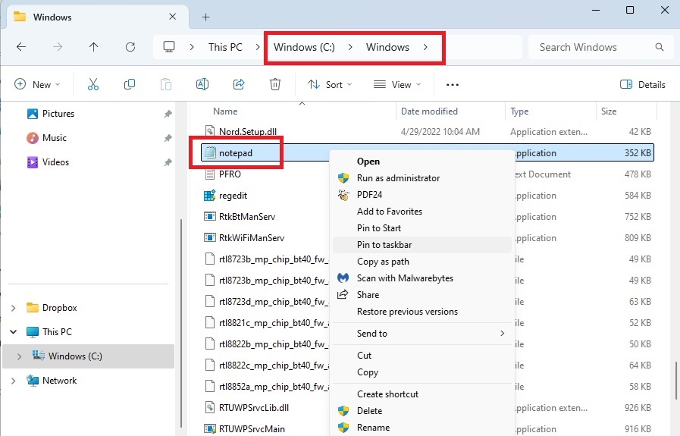Select the RTUWPSrvcLib.dll file row
680x436 pixels.
pyautogui.click(x=427, y=408)
